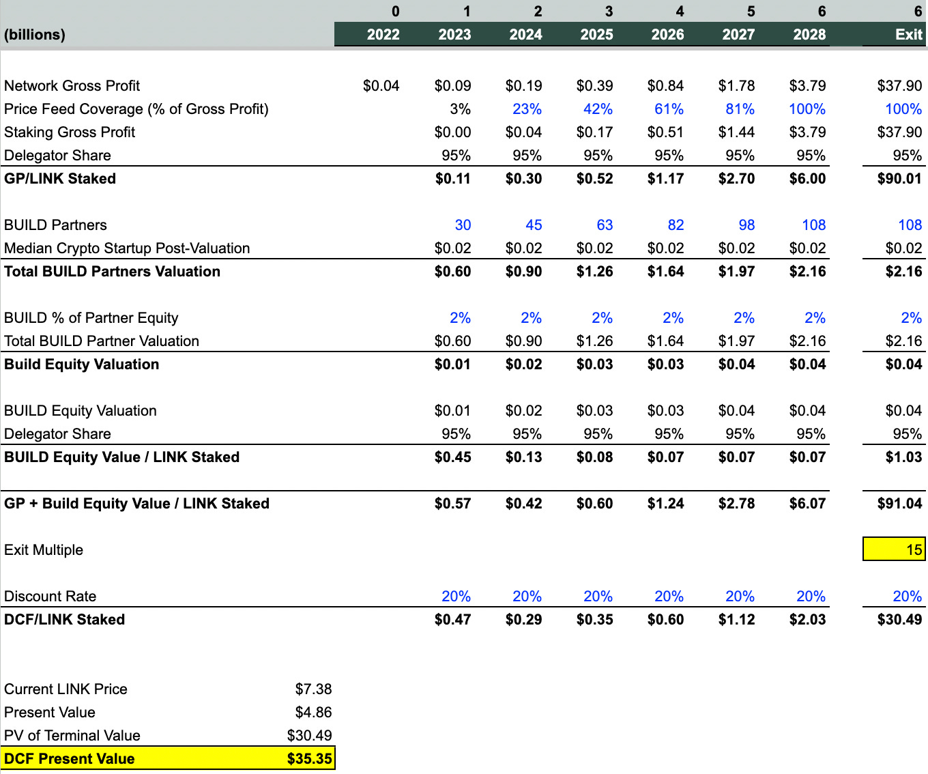The height and width of the screenshot is (774, 928).
Task: Select the 2025 Total BUILD Partners Valuation $1.26
Action: [x=594, y=271]
